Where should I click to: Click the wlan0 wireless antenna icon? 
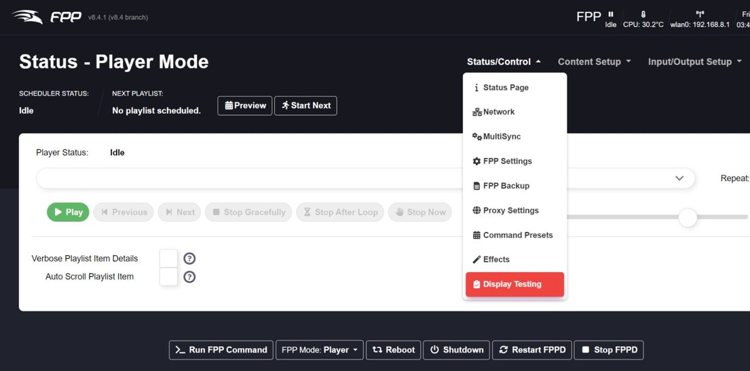[700, 14]
